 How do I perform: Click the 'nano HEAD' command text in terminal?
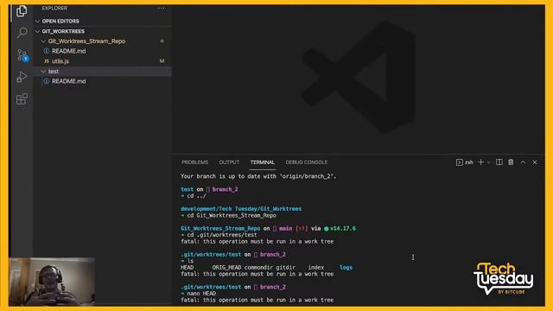201,294
